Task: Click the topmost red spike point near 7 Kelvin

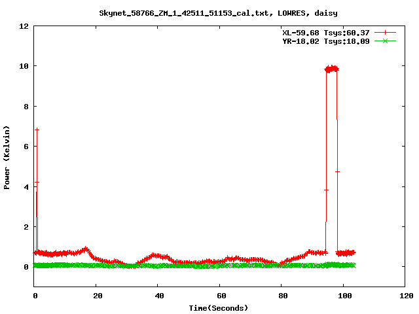Action: (x=37, y=130)
